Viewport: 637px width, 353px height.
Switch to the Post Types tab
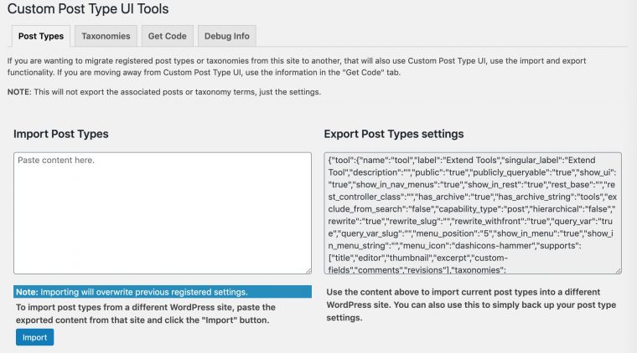(x=40, y=36)
